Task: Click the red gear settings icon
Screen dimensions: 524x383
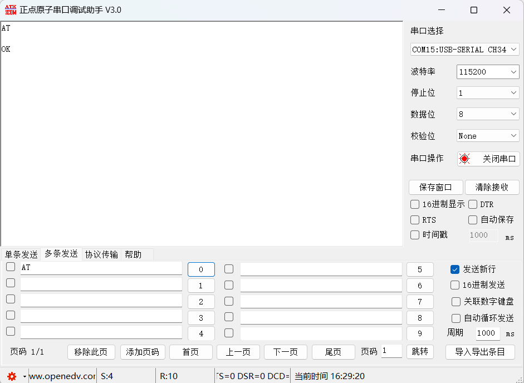Action: pos(12,376)
